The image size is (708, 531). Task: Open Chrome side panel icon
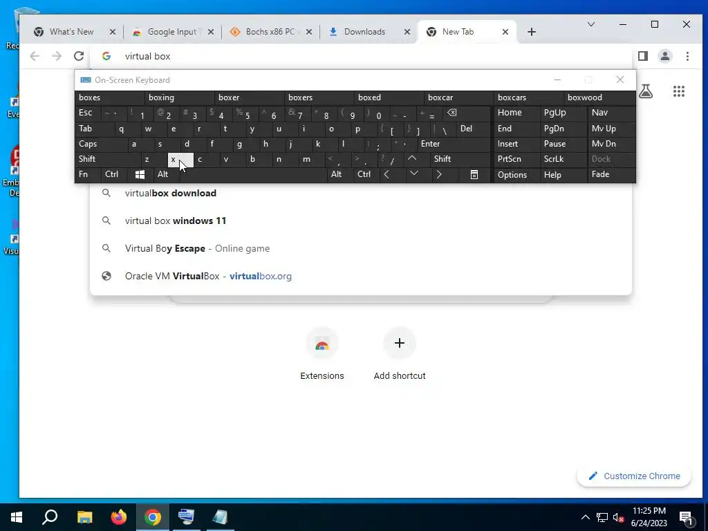[x=643, y=56]
